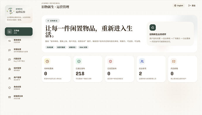Click the RBAC 权限 tag
The image size is (202, 115).
pos(83,47)
